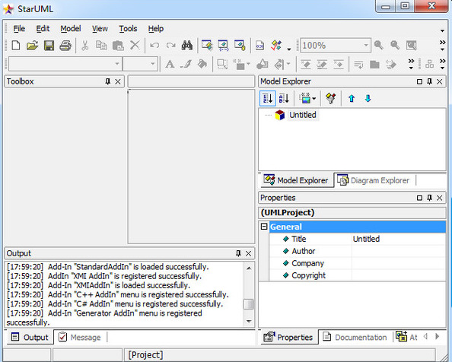Open the Model menu
This screenshot has width=452, height=362.
[x=70, y=28]
